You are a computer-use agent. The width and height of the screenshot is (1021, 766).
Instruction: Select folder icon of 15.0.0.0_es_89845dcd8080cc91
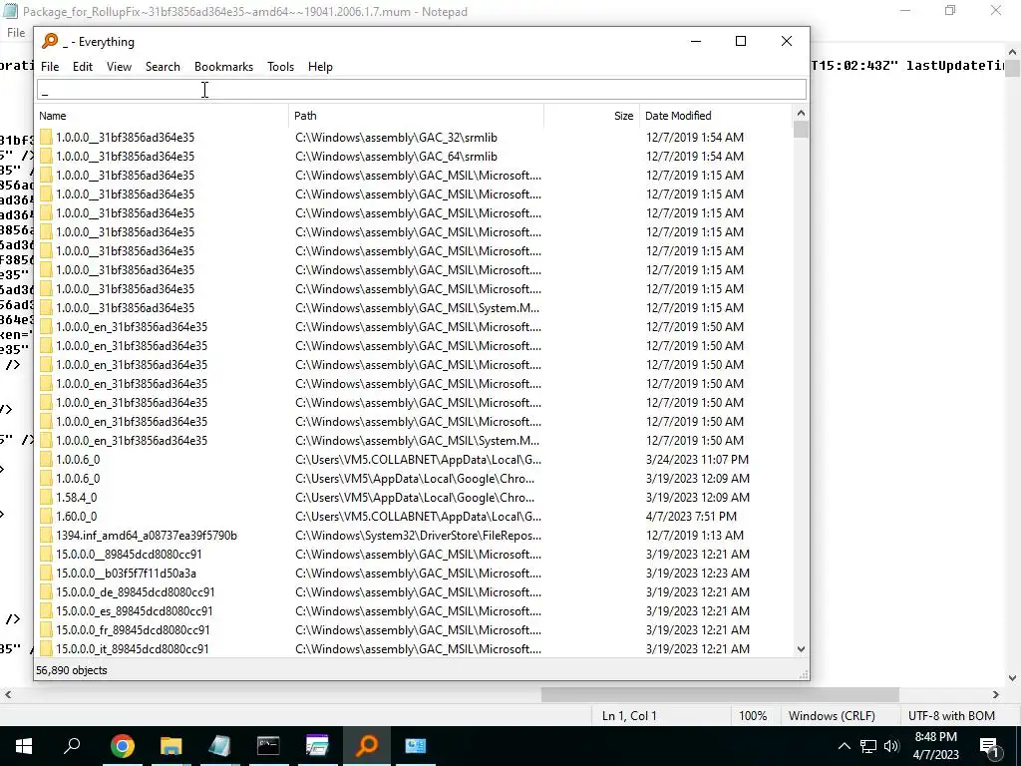46,611
